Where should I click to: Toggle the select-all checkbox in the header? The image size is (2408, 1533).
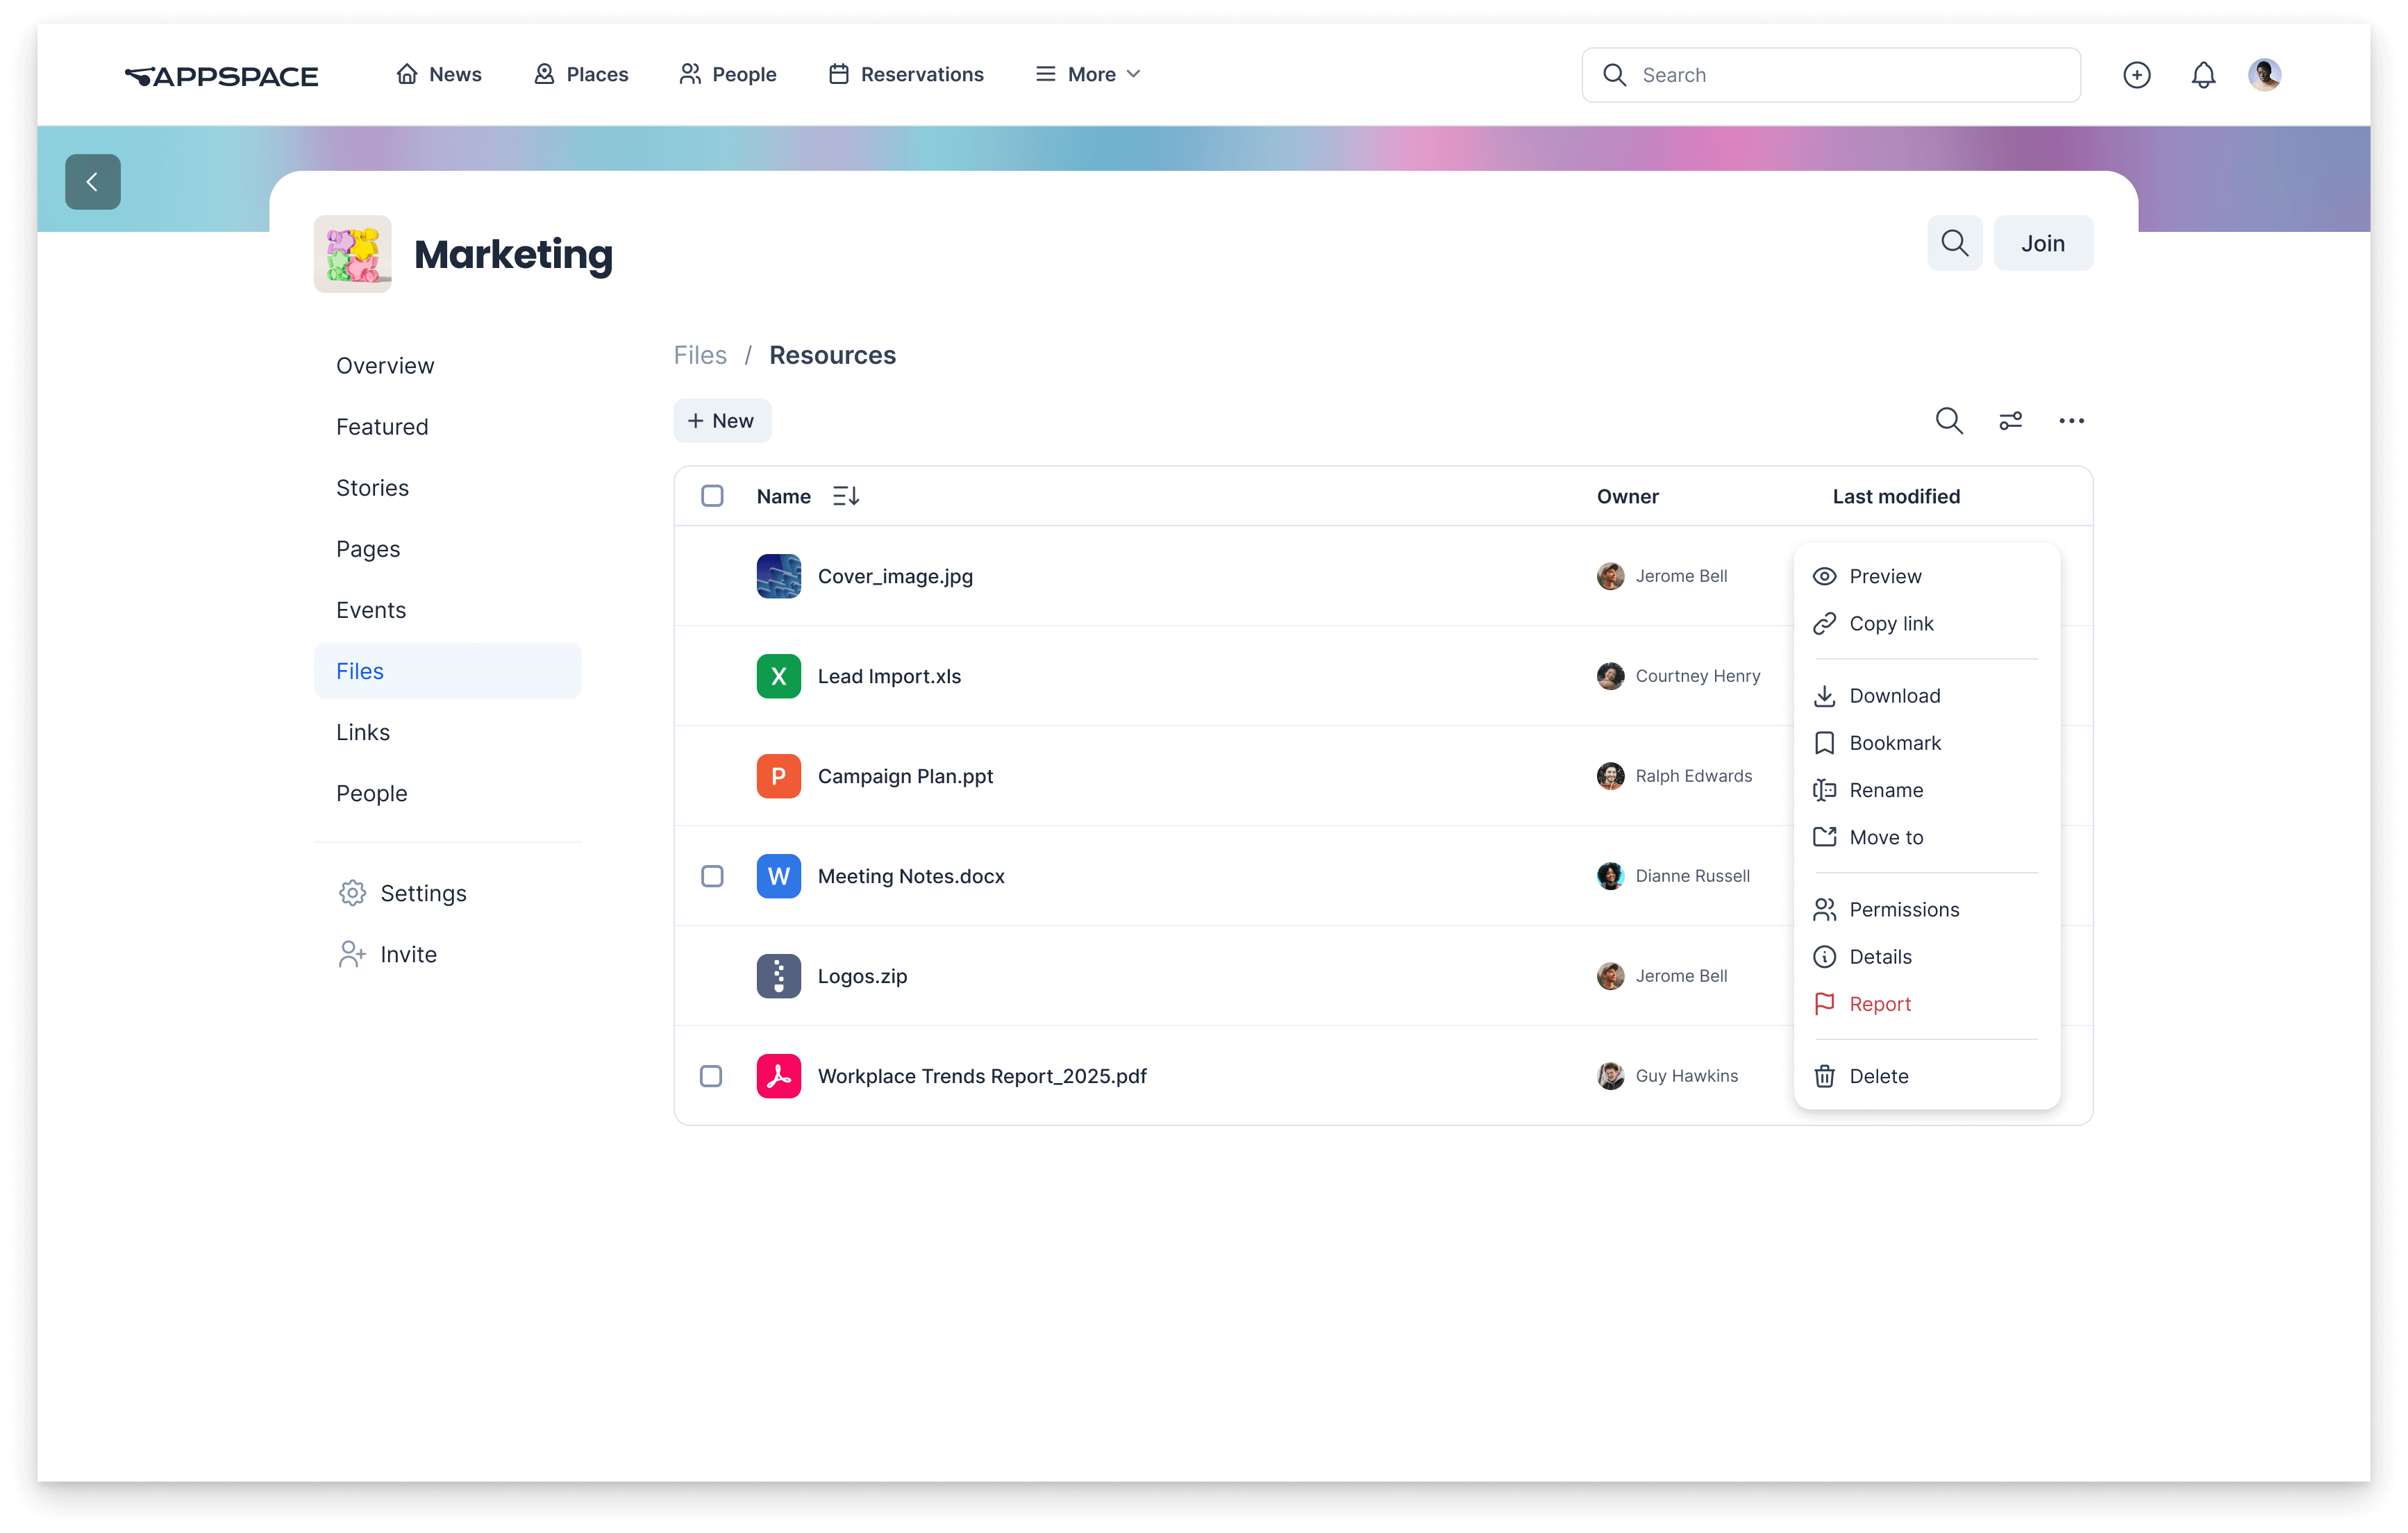point(713,495)
